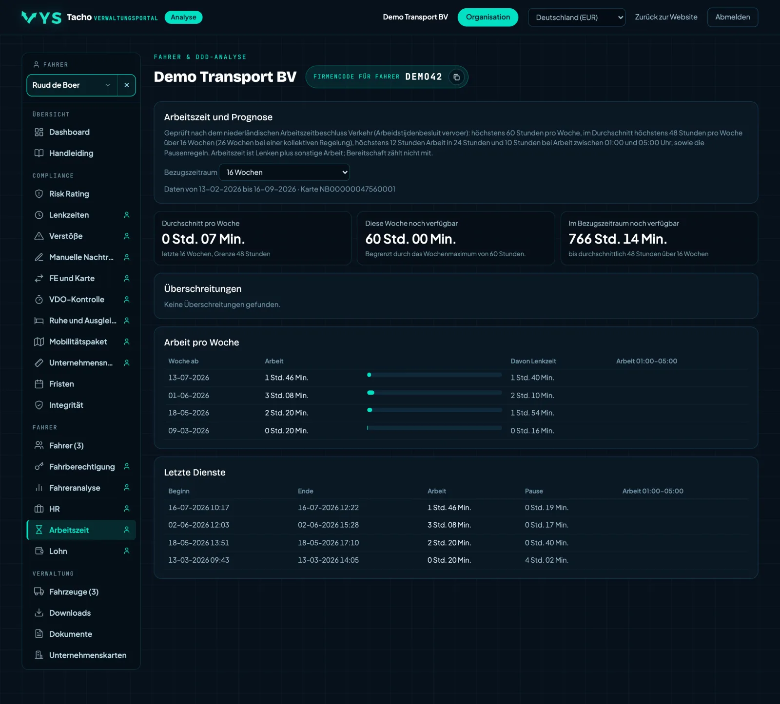
Task: Click the Organisation button
Action: (487, 17)
